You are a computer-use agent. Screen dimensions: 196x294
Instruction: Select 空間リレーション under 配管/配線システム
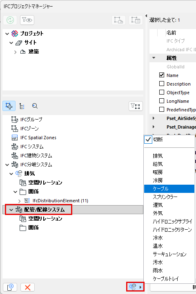(45, 218)
